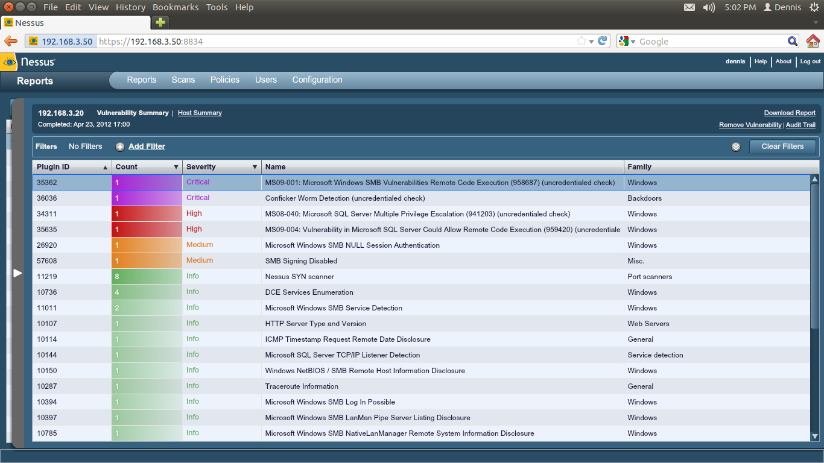Sort by Count column header

[x=147, y=167]
